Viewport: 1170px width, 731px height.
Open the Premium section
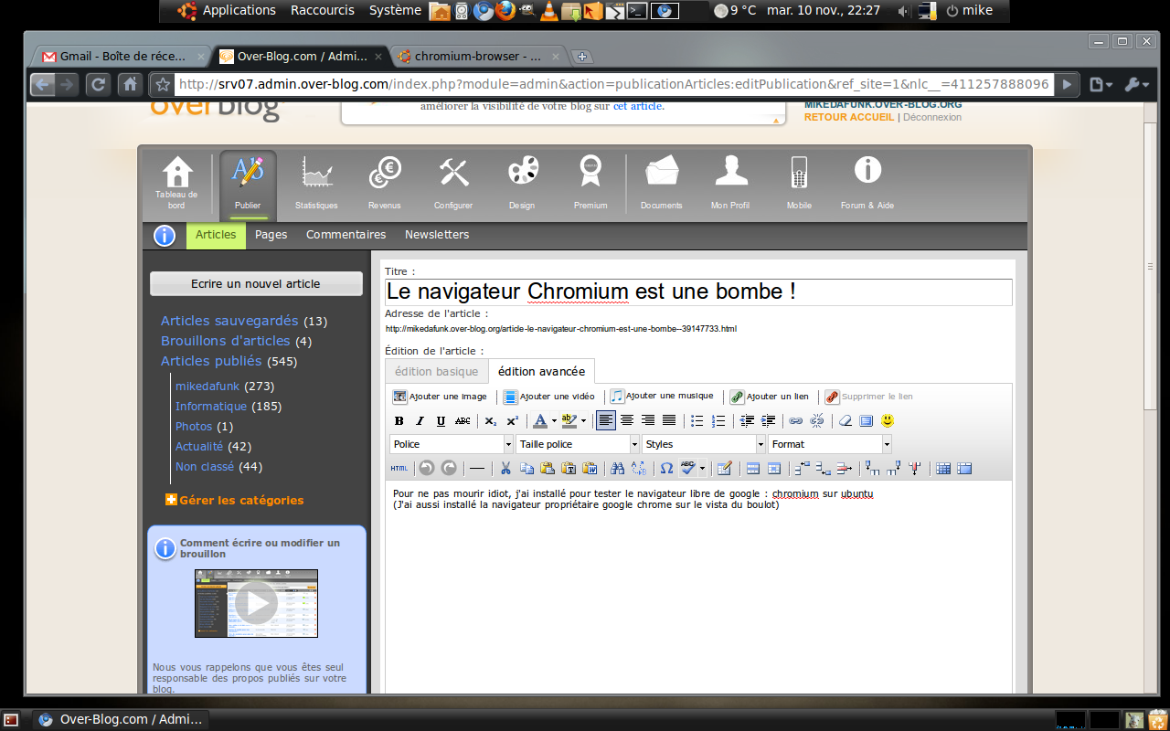coord(590,183)
